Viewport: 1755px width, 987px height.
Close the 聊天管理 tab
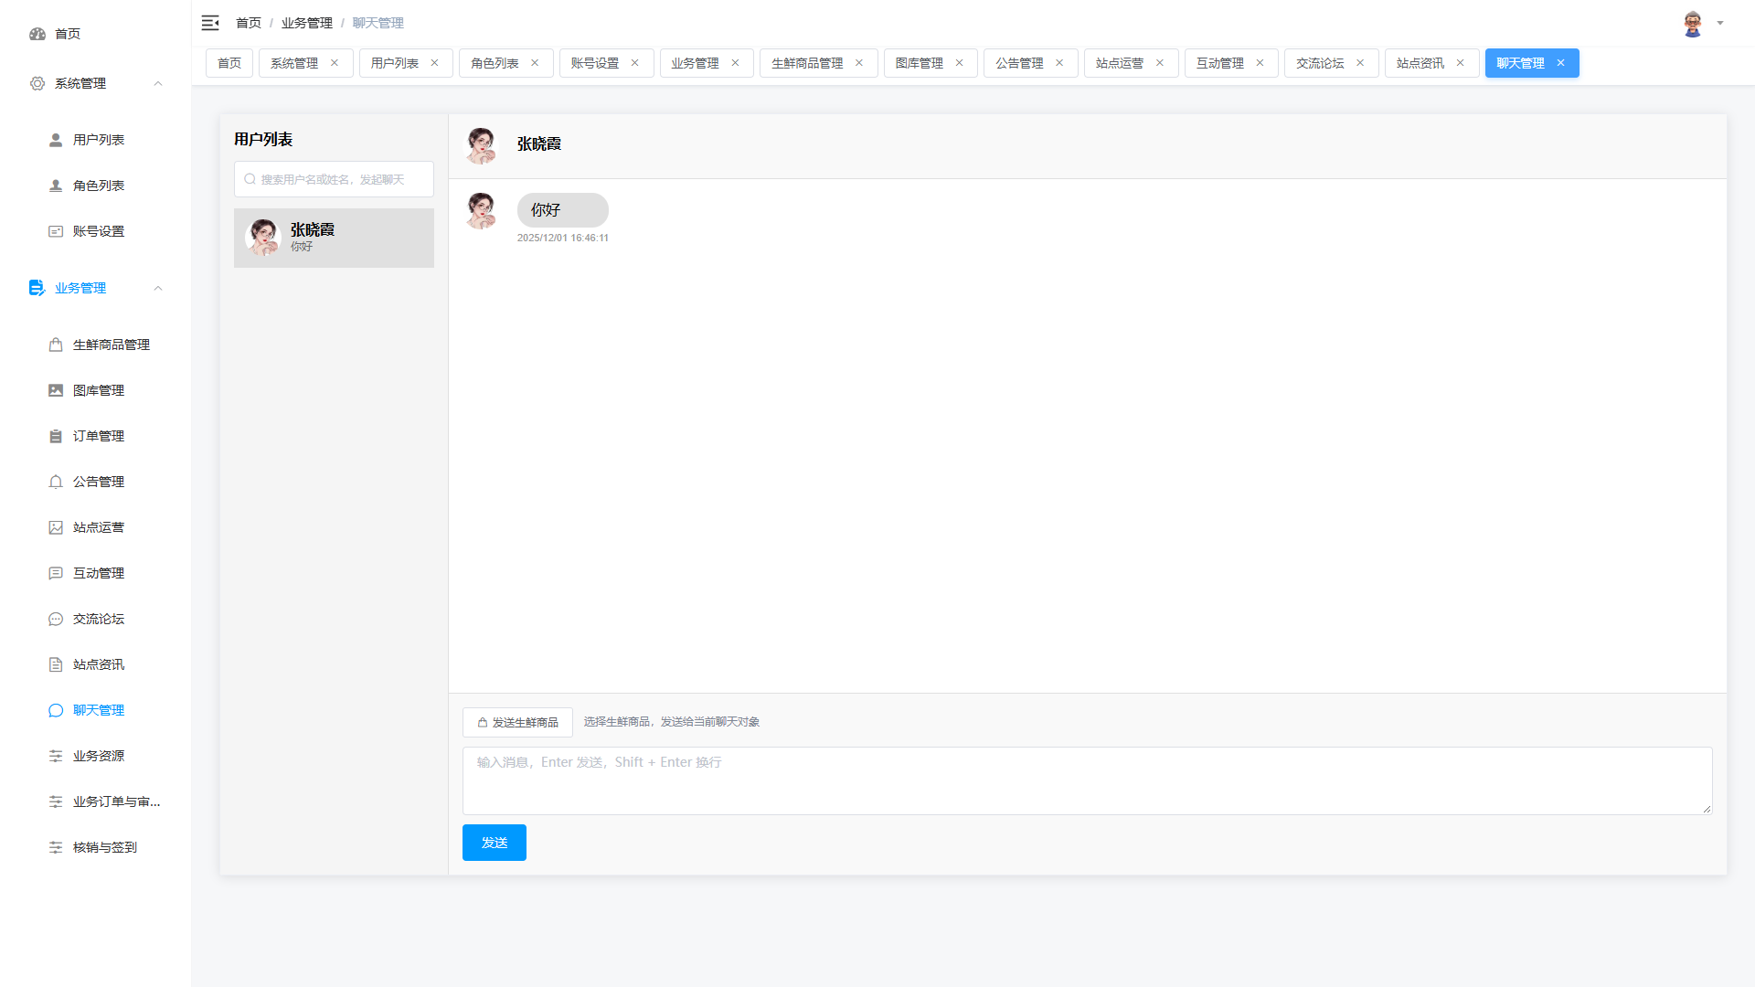pos(1561,63)
